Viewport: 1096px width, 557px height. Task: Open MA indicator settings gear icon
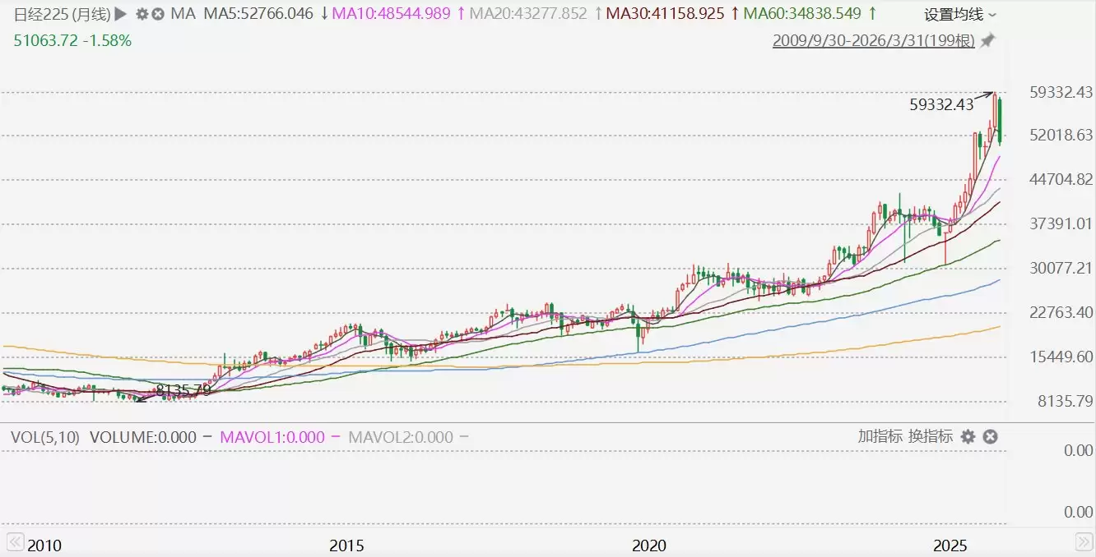[142, 14]
